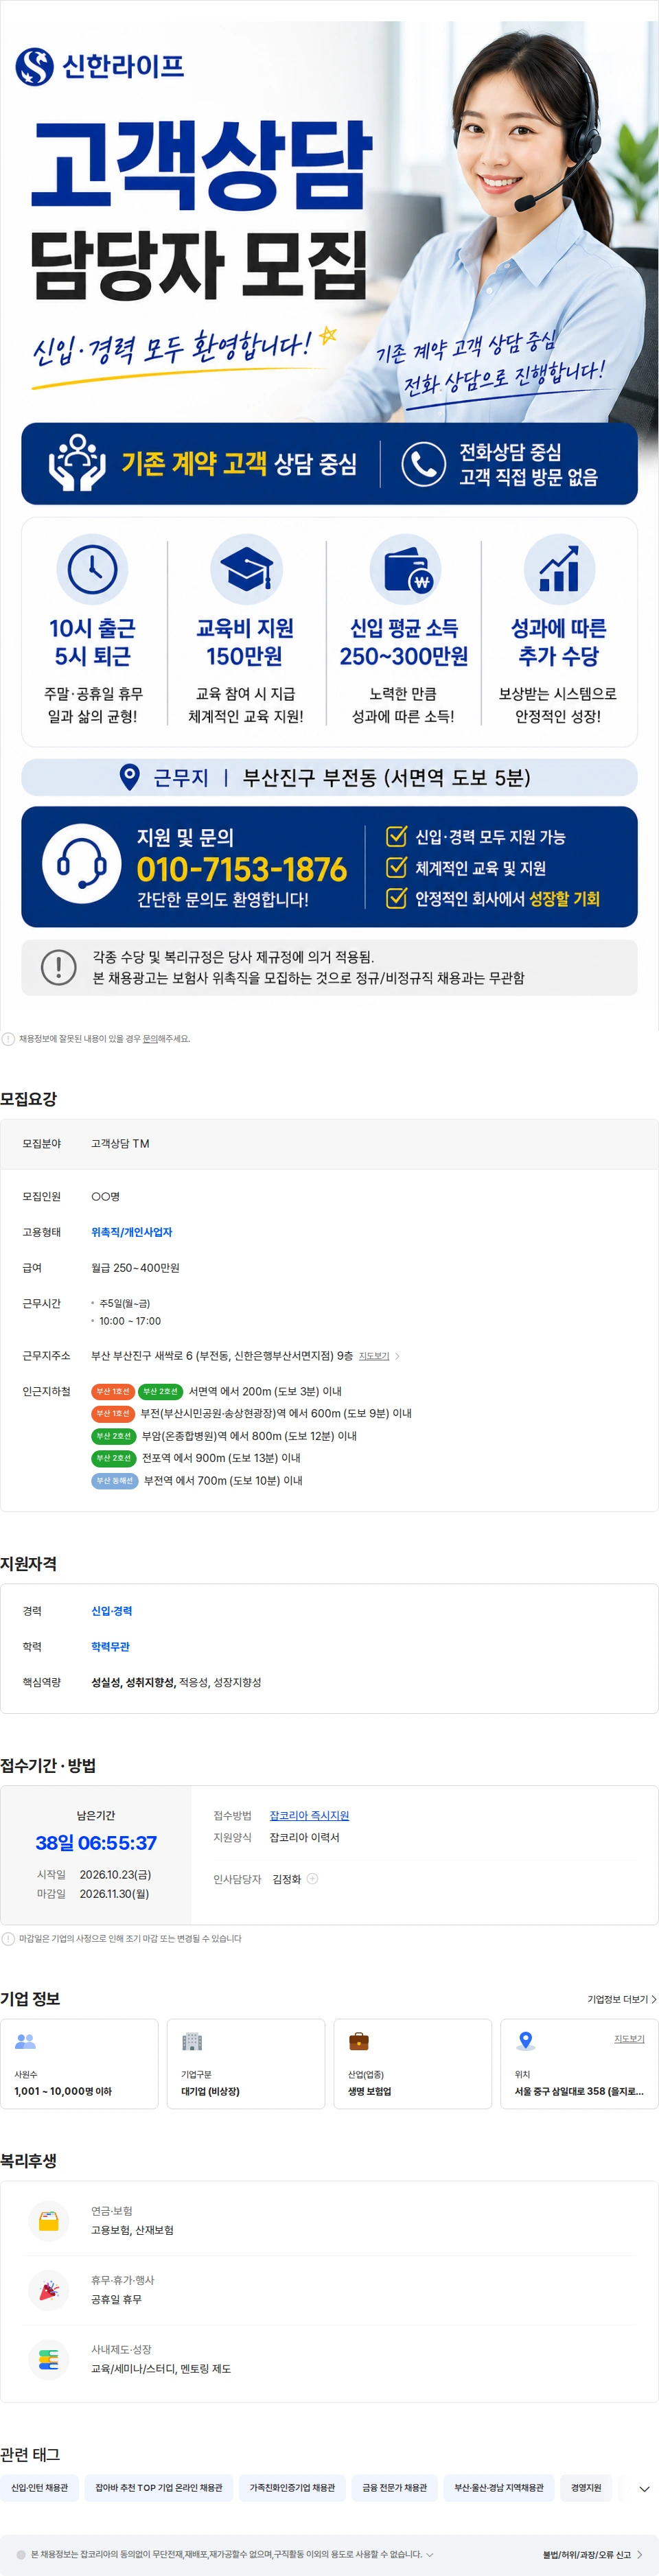Click the 연금·보험 benefit icon
Screen dimensions: 659x2576
tap(48, 2221)
